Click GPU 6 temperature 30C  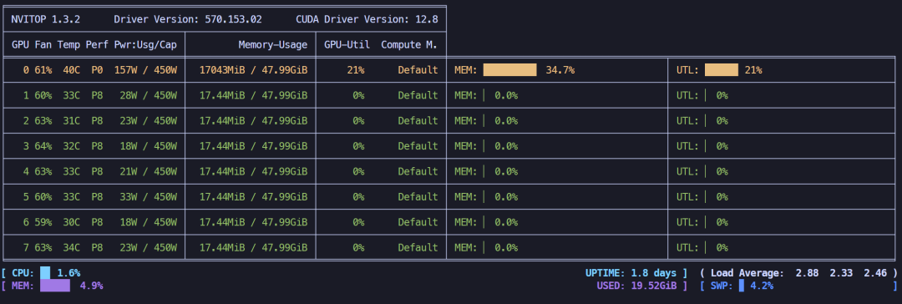tap(71, 222)
